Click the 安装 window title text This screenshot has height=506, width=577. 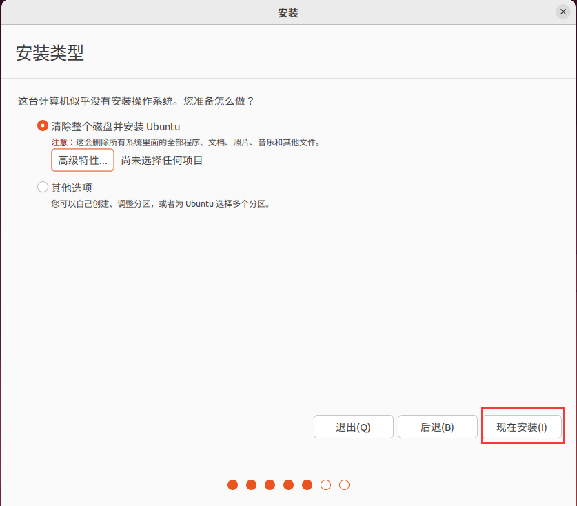[x=288, y=13]
